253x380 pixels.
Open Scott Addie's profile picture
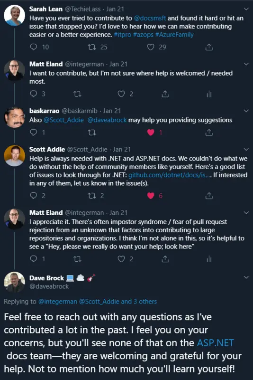pyautogui.click(x=15, y=156)
